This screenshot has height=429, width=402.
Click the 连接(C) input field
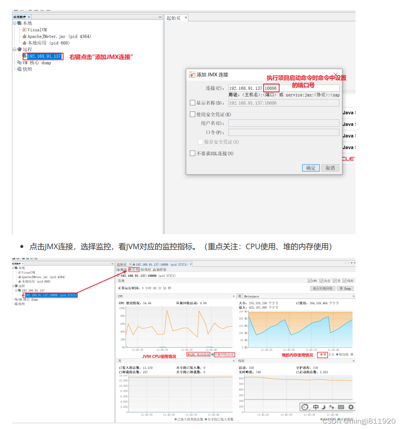tap(283, 88)
